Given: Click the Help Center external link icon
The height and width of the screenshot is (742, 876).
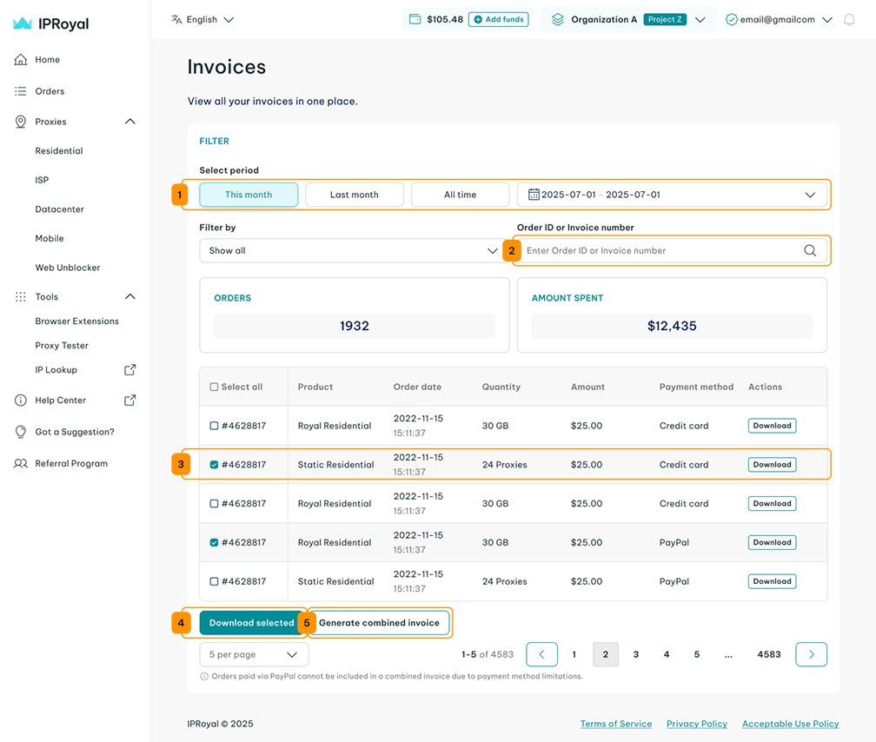Looking at the screenshot, I should 129,401.
